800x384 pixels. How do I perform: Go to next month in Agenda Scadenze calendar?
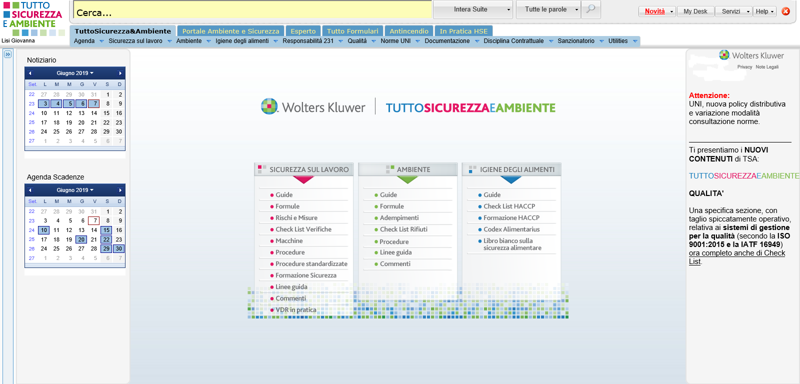[x=120, y=190]
